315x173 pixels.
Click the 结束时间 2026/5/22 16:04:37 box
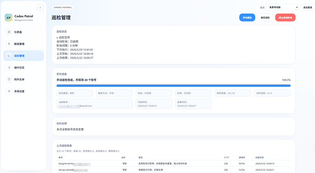[x=193, y=104]
